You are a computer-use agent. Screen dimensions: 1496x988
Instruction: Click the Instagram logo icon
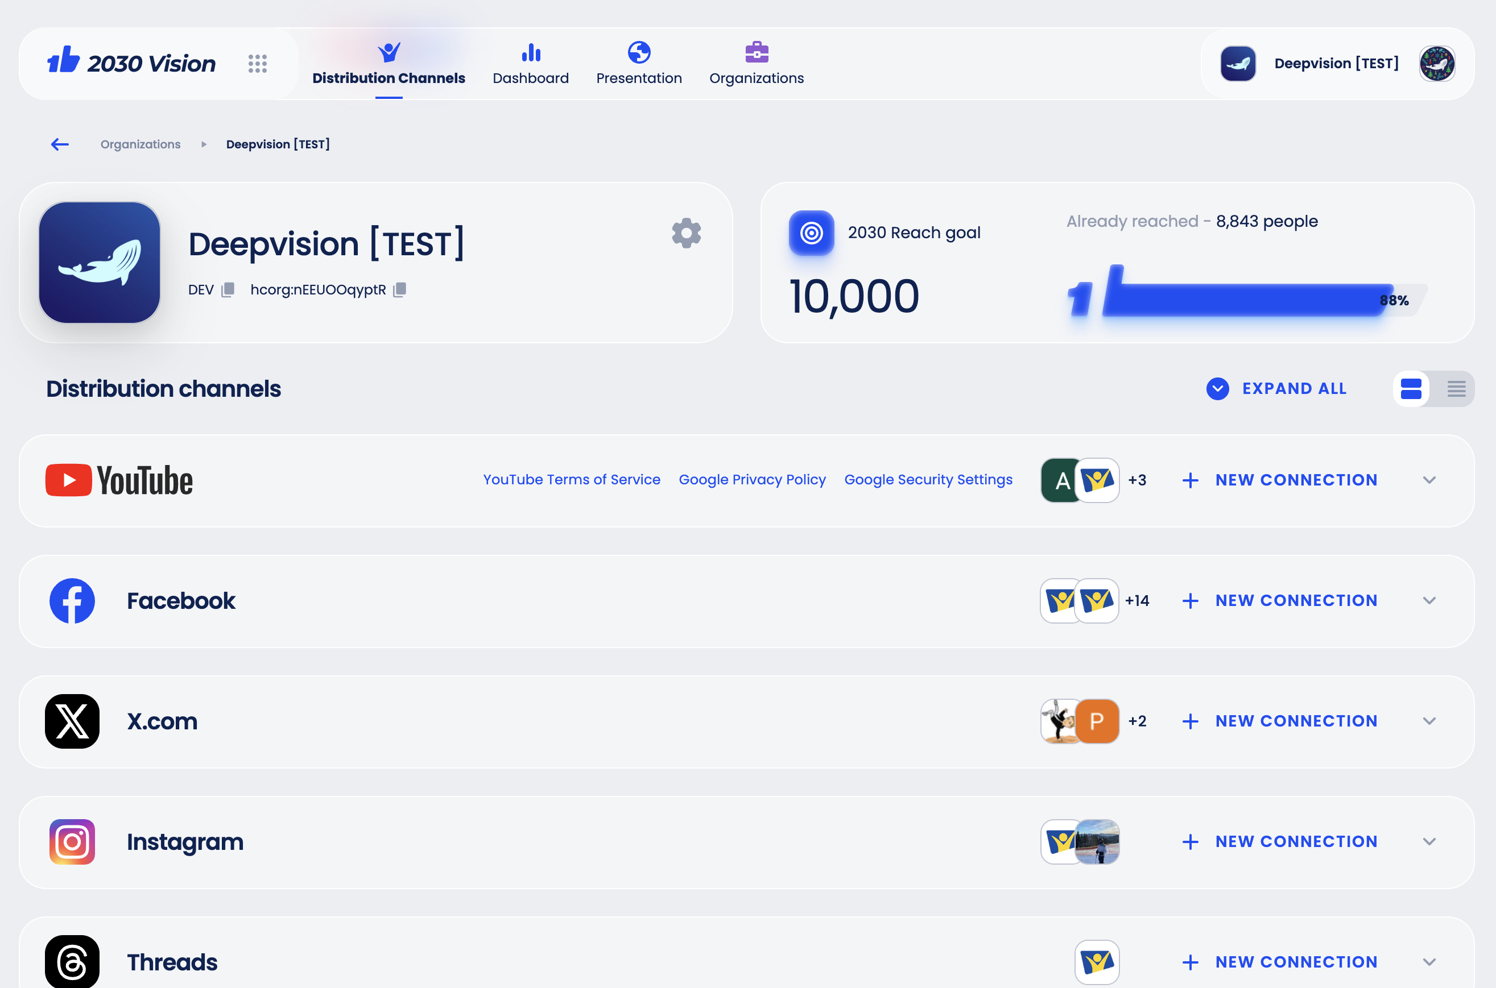(x=72, y=842)
